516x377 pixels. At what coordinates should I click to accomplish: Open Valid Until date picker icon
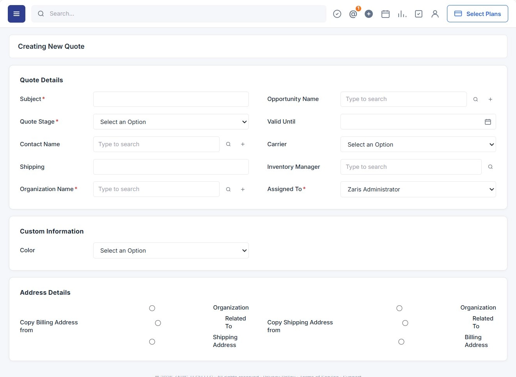coord(488,122)
